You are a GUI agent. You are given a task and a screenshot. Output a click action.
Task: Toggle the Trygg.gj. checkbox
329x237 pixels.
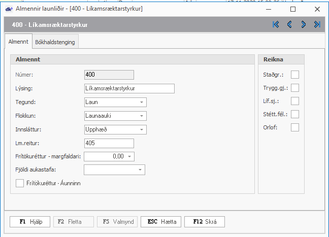pos(294,88)
